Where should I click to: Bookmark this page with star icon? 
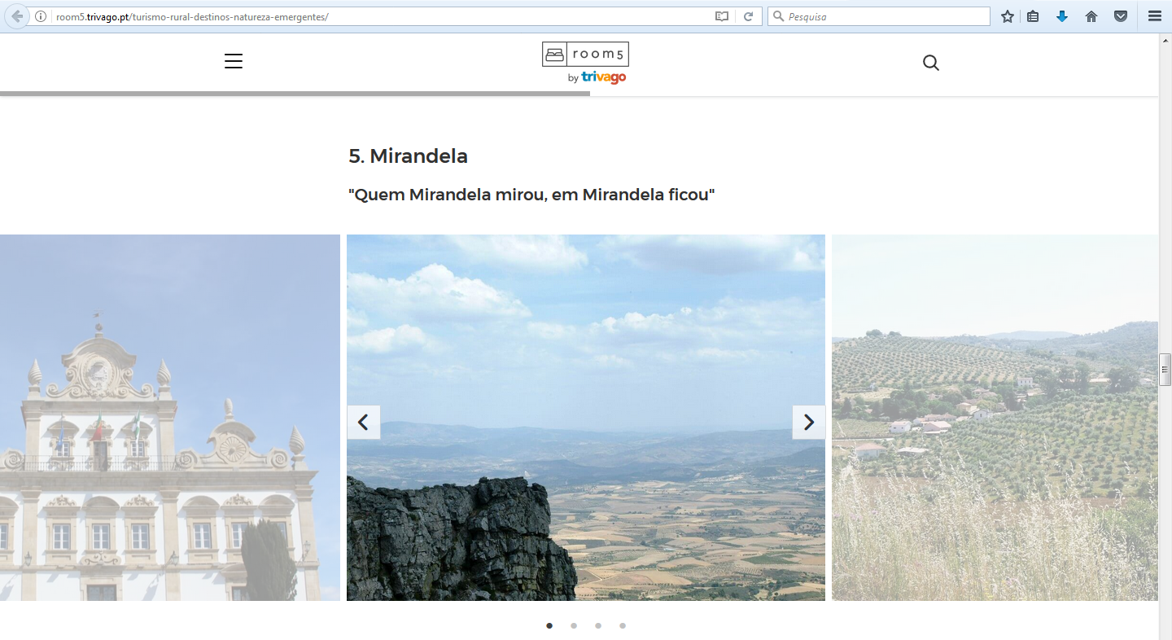pyautogui.click(x=1008, y=16)
